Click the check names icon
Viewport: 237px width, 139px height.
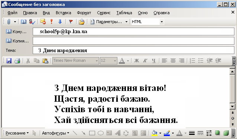[32, 22]
